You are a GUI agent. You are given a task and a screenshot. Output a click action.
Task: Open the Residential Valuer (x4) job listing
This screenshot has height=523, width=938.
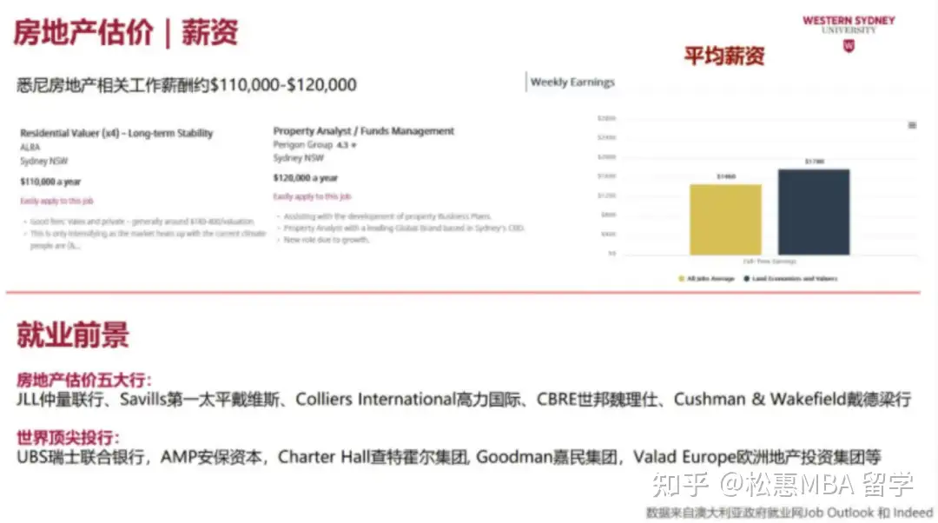(x=116, y=133)
